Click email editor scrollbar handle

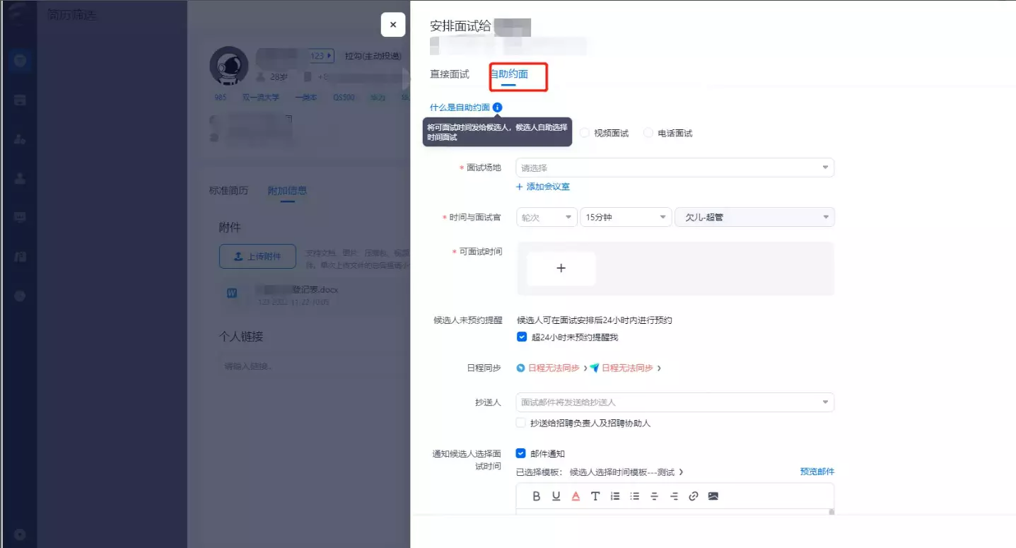831,513
